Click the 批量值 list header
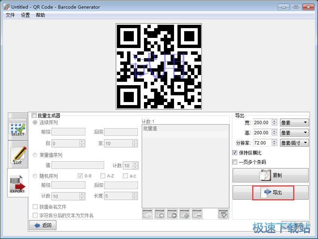 [185, 128]
